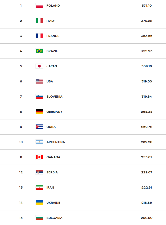Image resolution: width=166 pixels, height=225 pixels.
Task: Click Poland's score 374.10
Action: 147,6
